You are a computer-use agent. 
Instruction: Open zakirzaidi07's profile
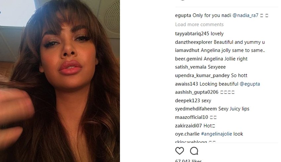tap(188, 126)
